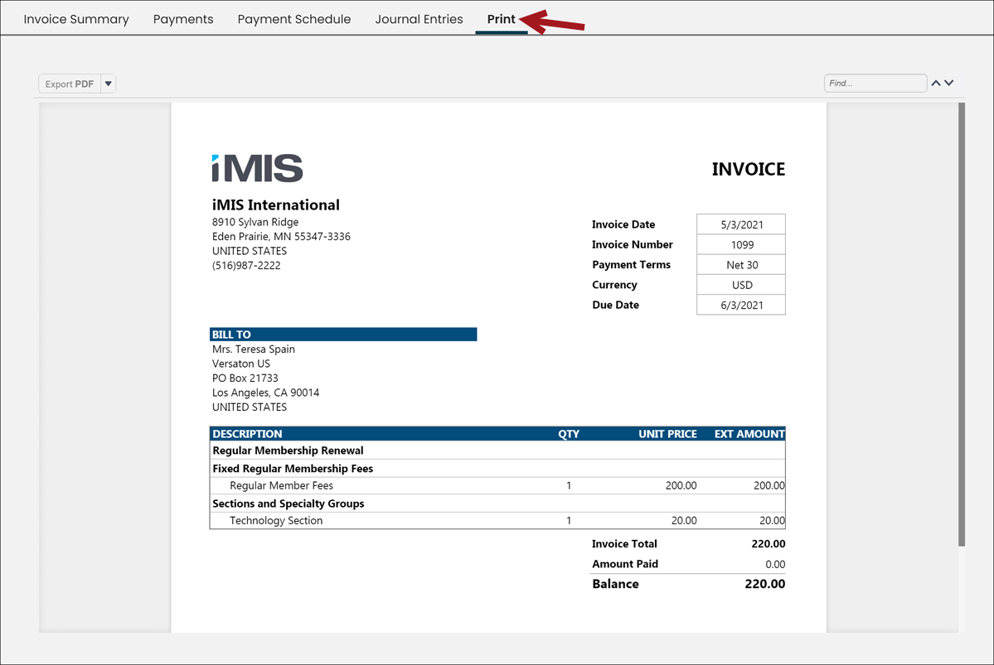
Task: Switch to the Payments tab
Action: [183, 19]
